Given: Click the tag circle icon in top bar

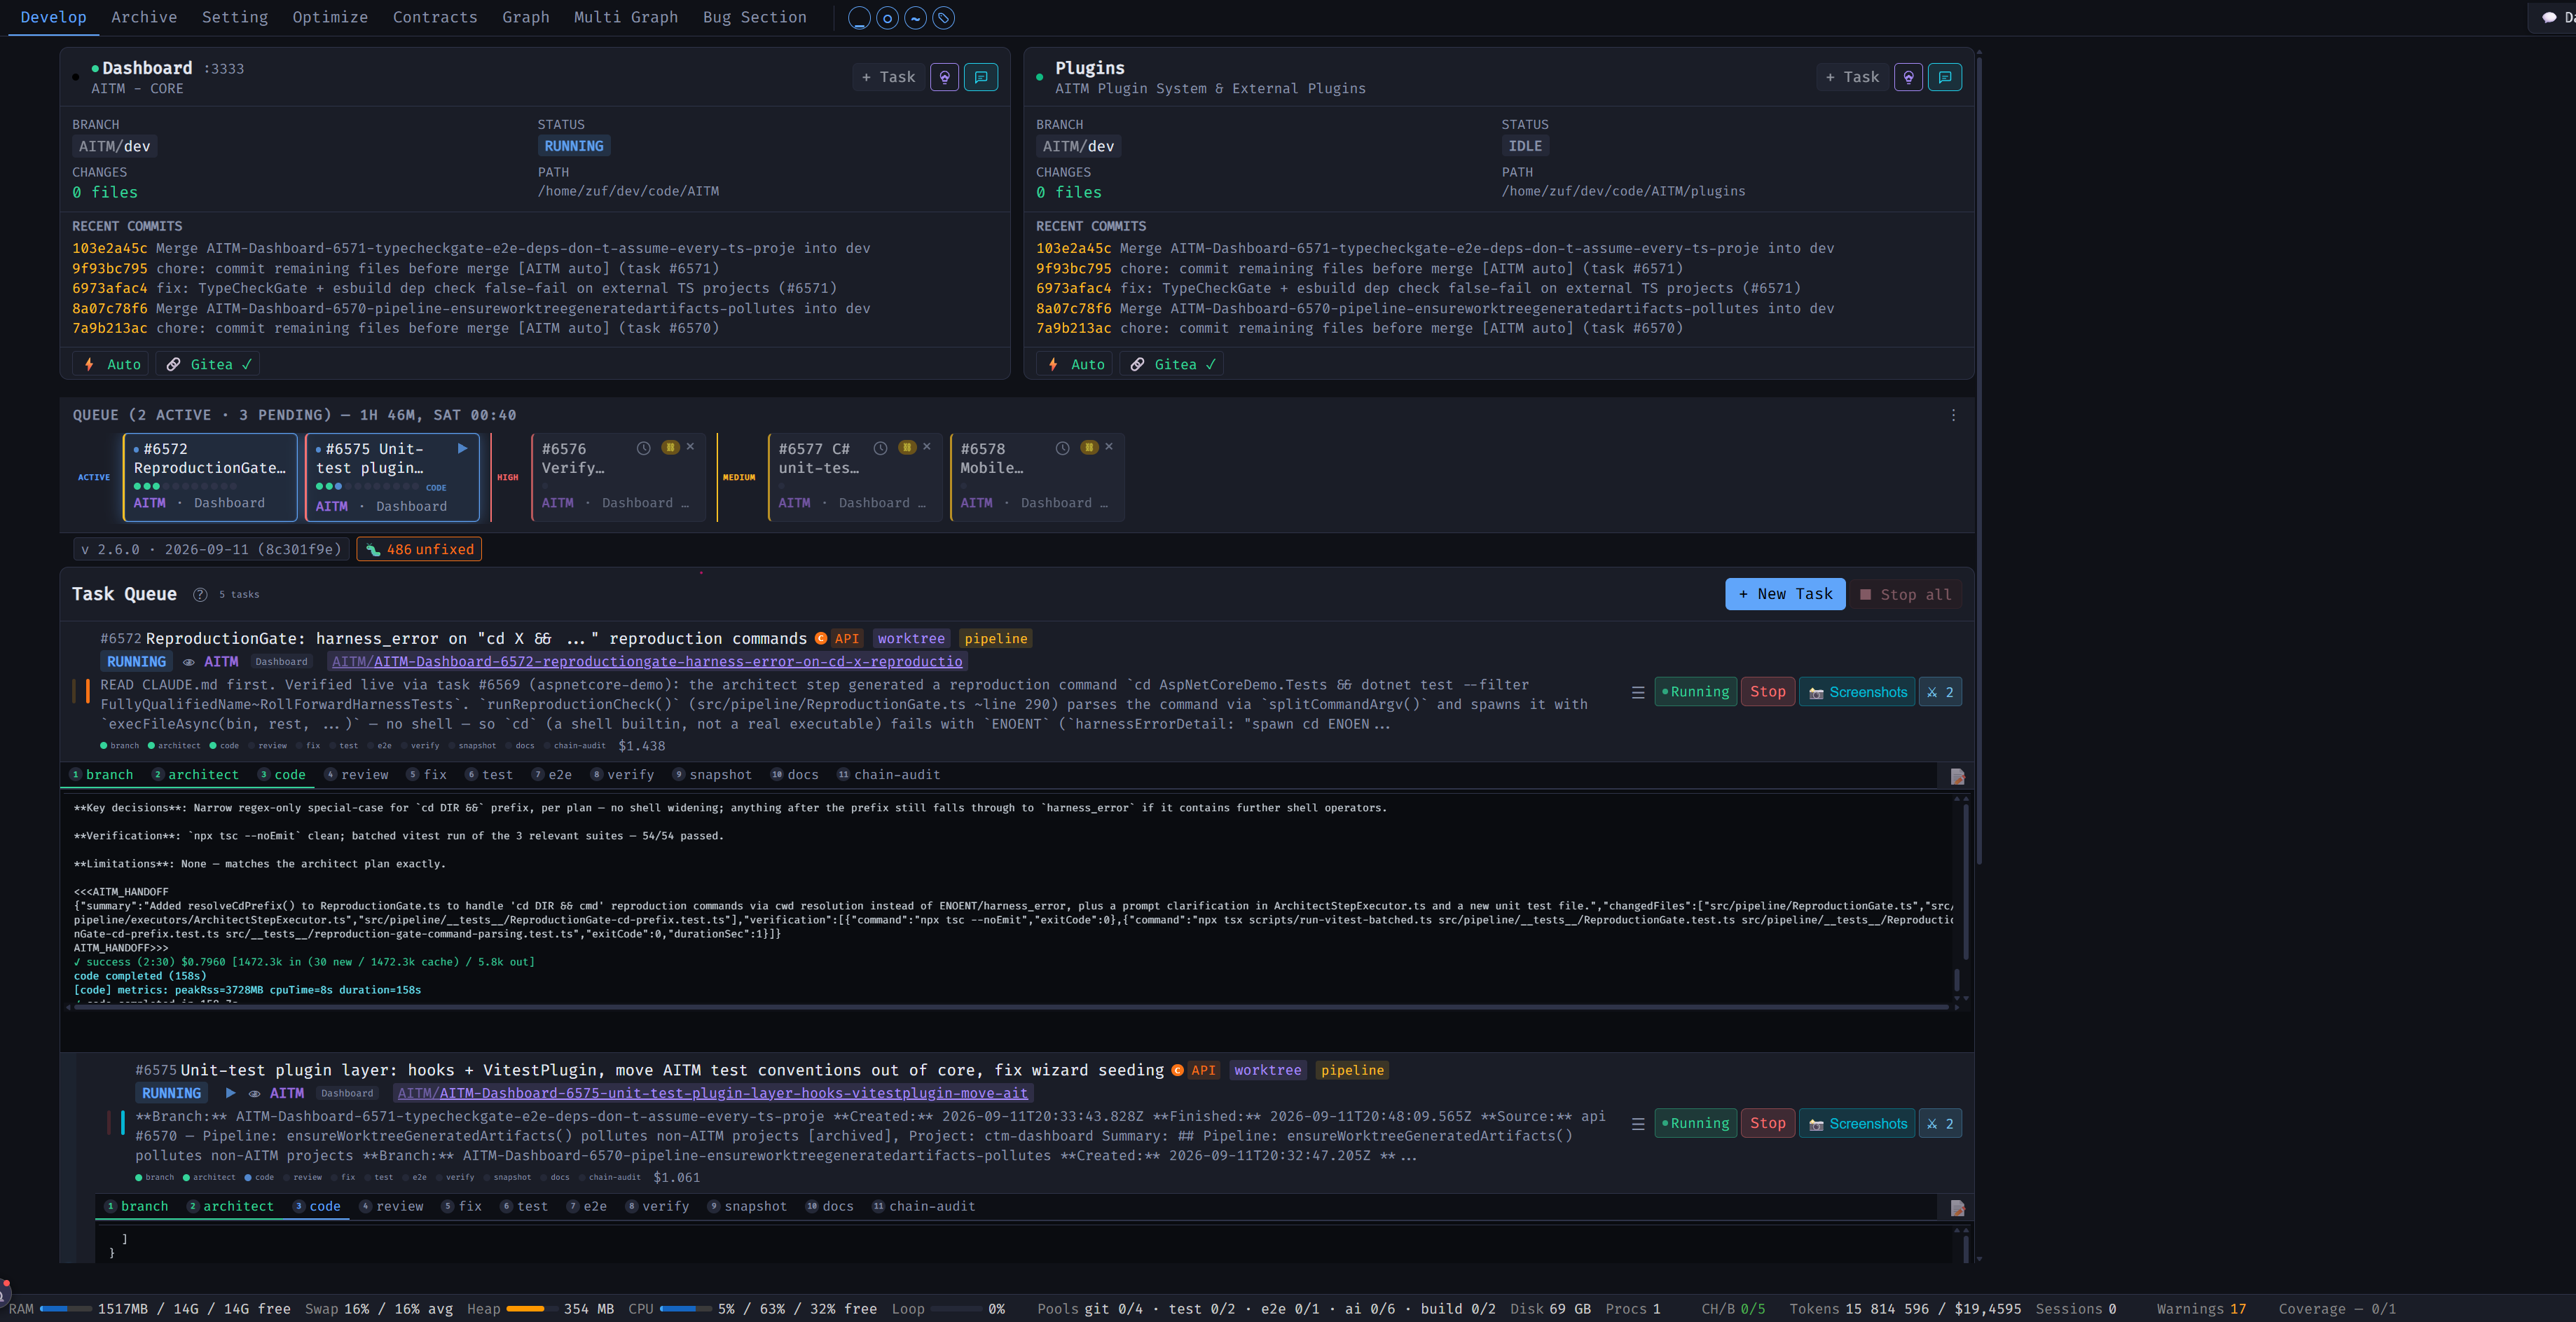Looking at the screenshot, I should pos(943,18).
